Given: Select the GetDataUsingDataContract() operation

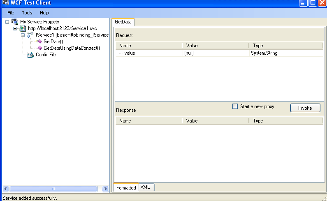Looking at the screenshot, I should pyautogui.click(x=72, y=48).
